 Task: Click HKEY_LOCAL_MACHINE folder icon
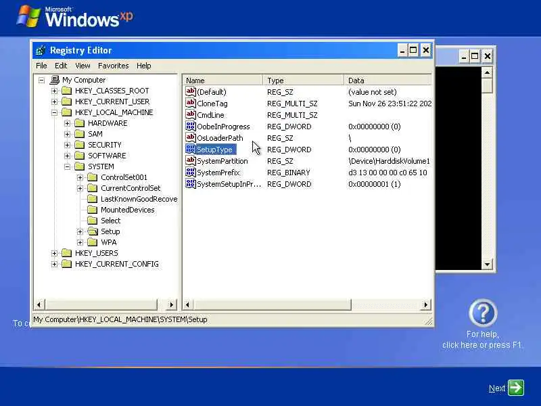pos(66,112)
